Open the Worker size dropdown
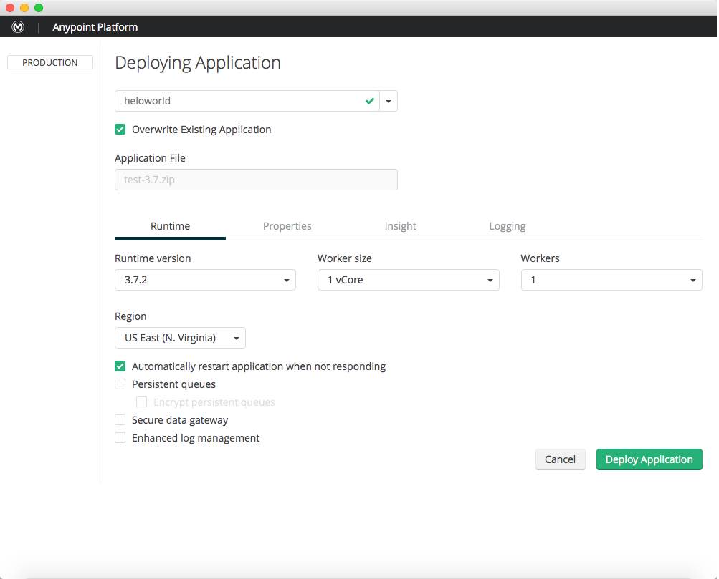The height and width of the screenshot is (579, 719). point(408,280)
